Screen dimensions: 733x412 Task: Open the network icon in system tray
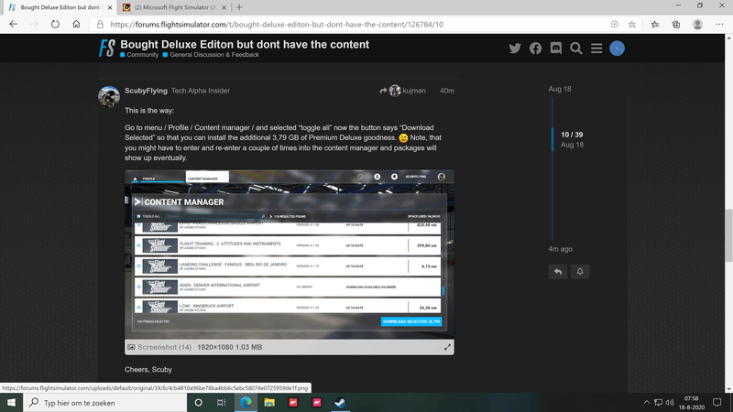658,403
